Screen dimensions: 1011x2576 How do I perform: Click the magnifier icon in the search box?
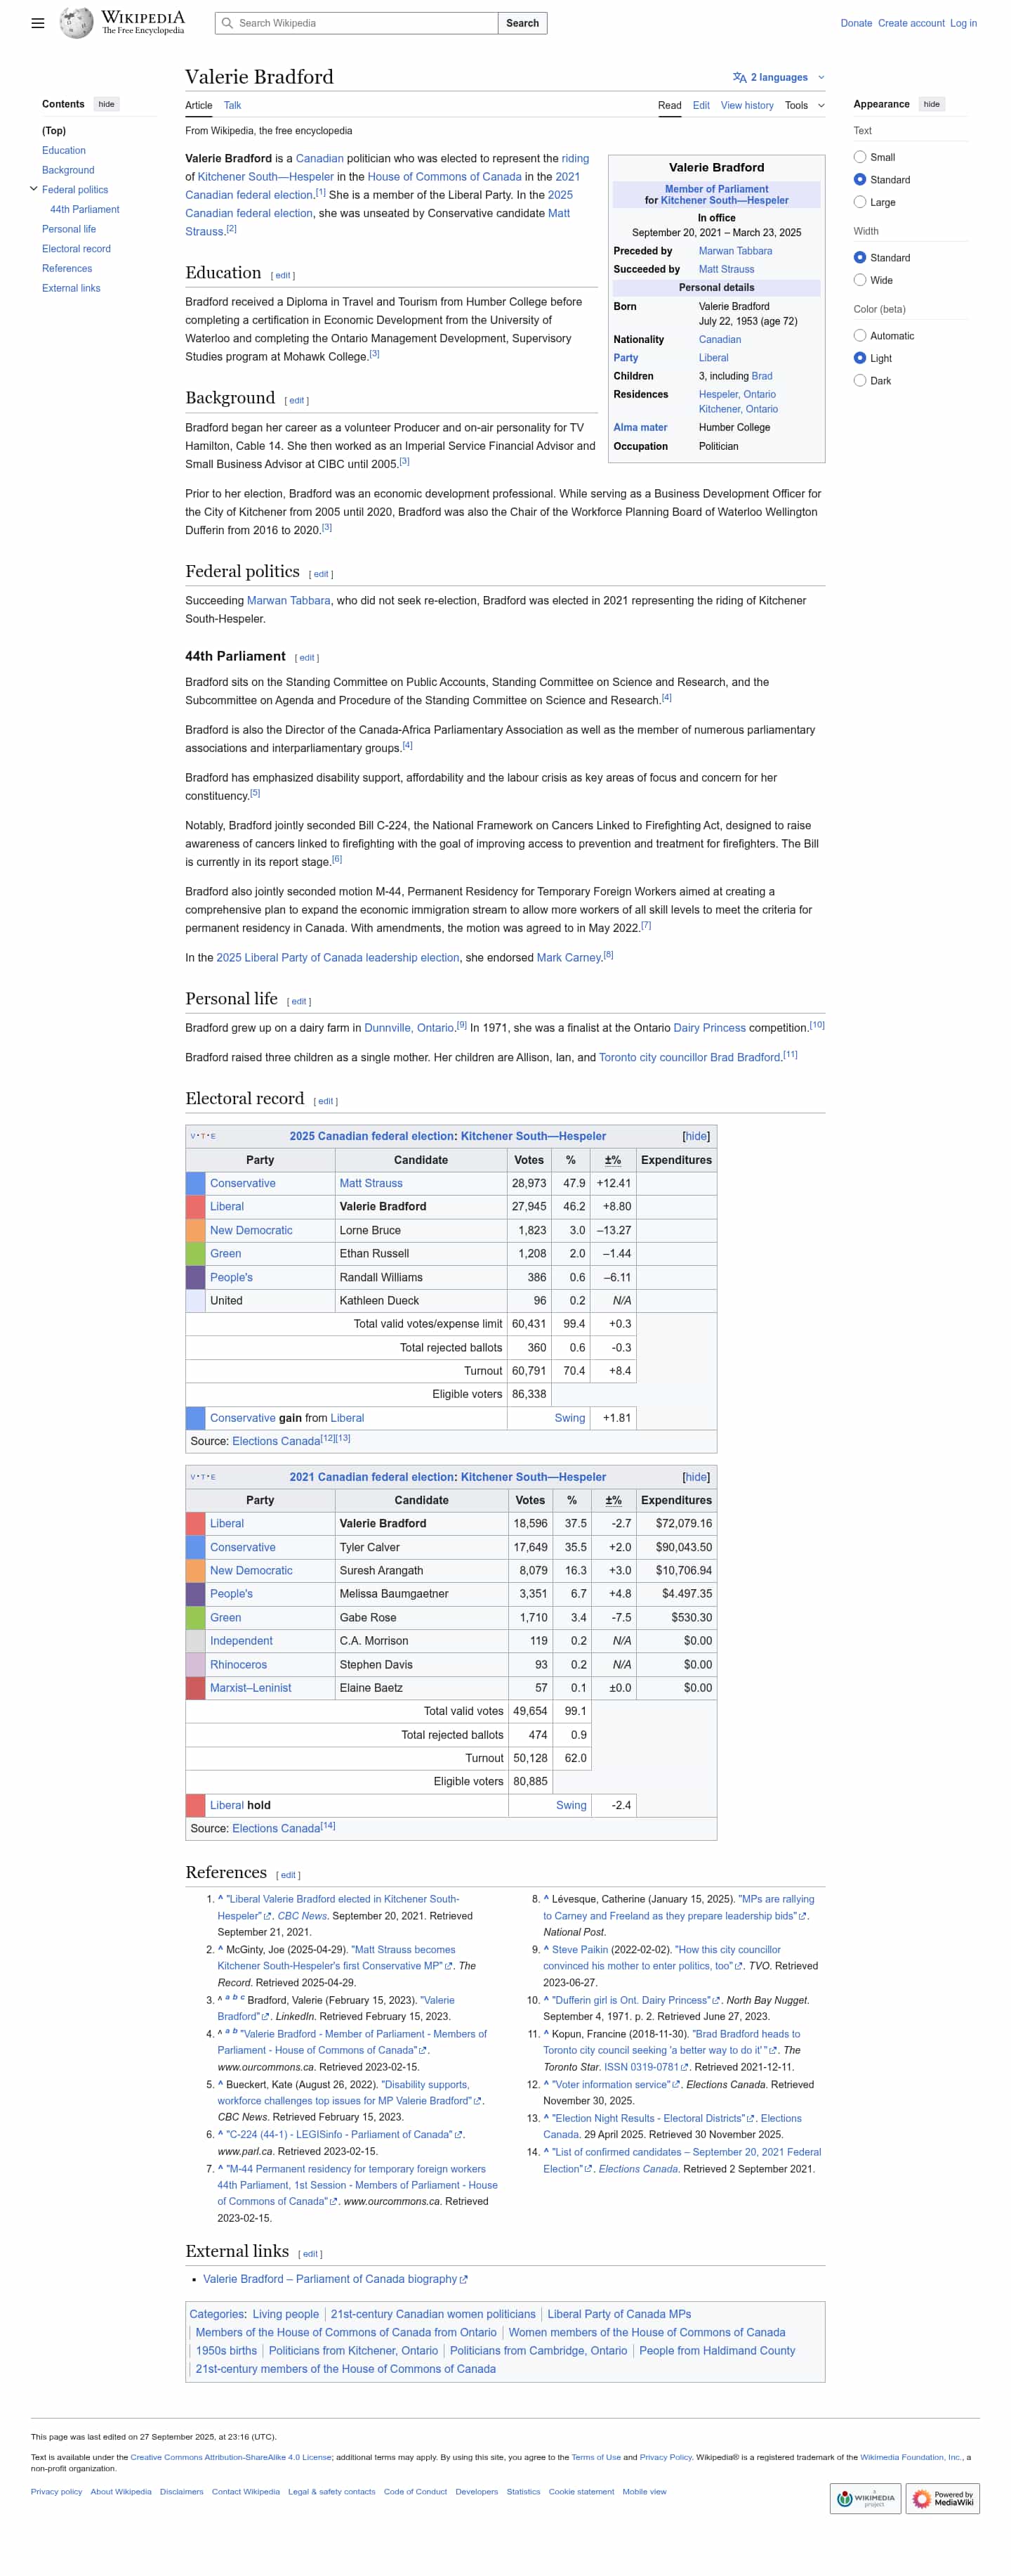click(x=227, y=23)
